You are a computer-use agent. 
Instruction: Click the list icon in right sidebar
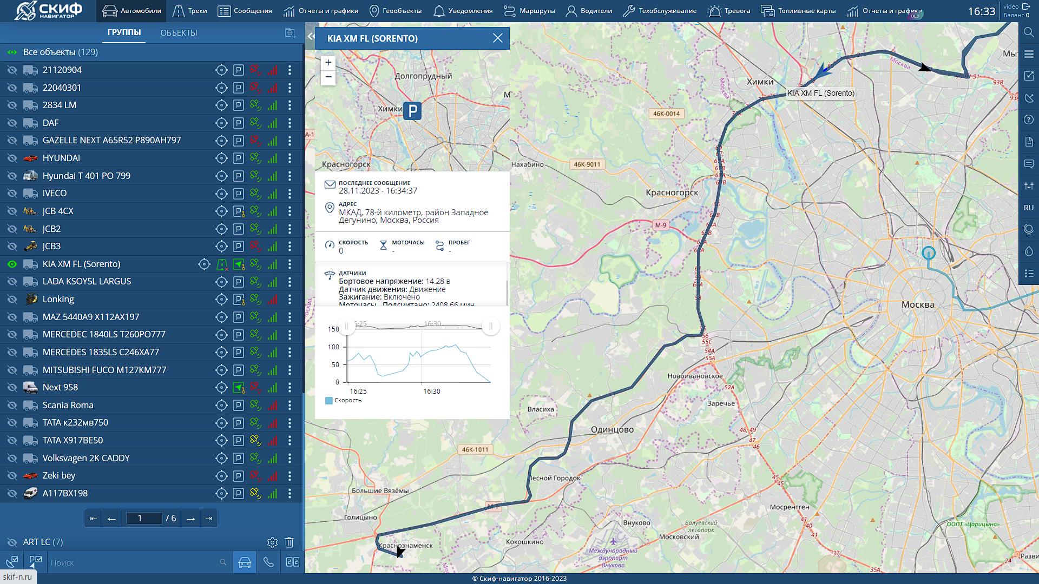[1029, 274]
